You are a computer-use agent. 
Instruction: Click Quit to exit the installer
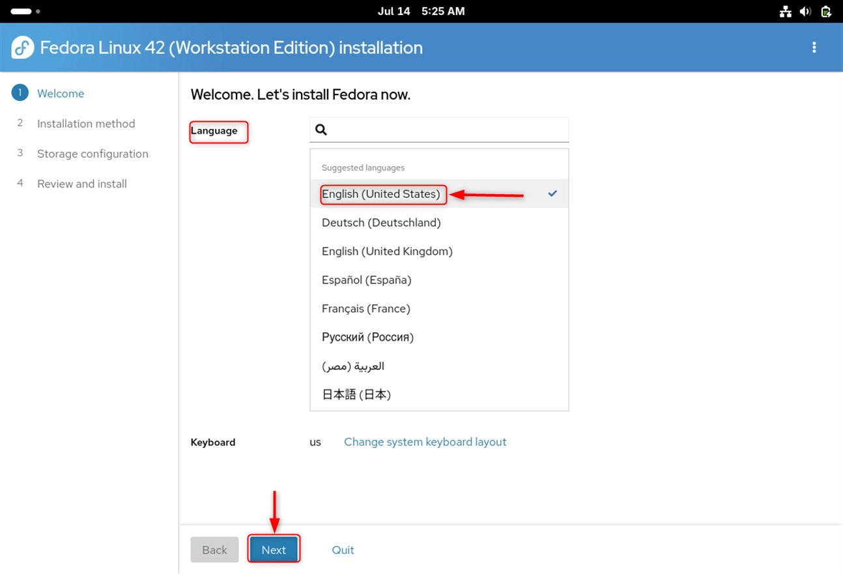coord(343,550)
